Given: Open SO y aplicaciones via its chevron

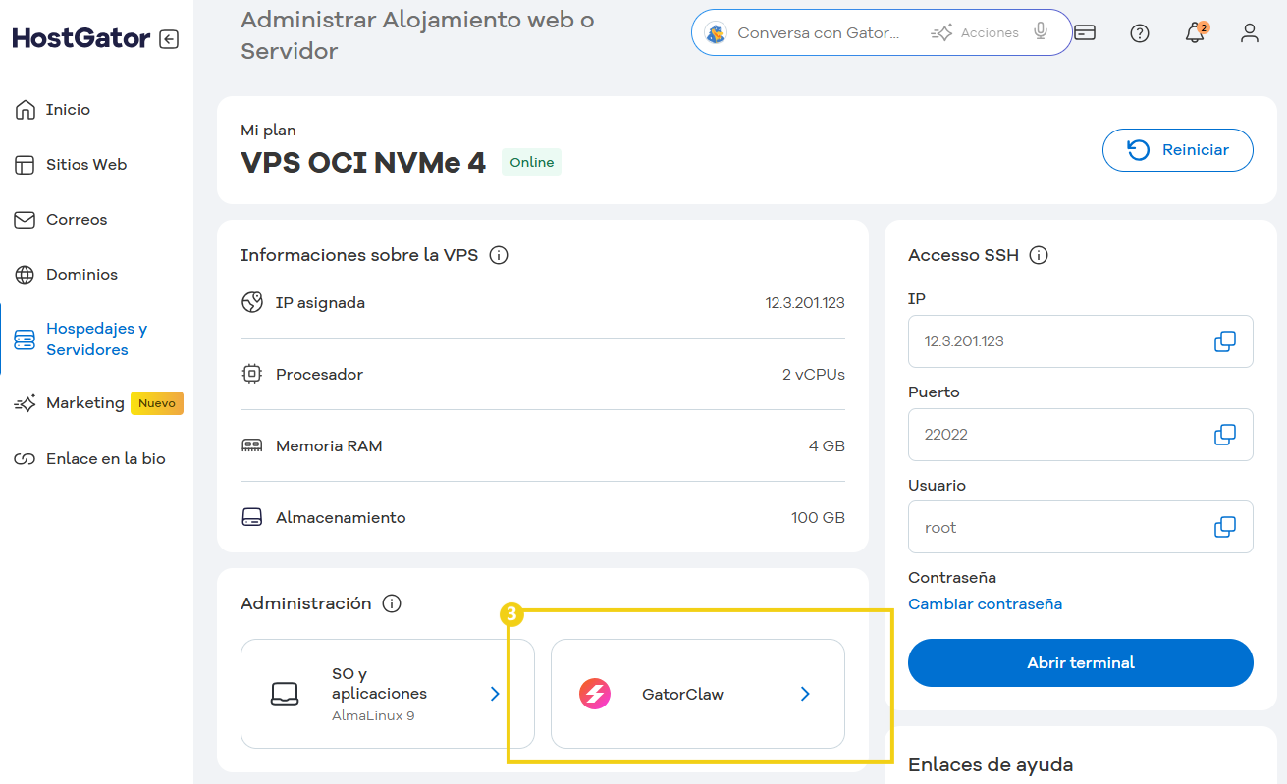Looking at the screenshot, I should 494,694.
